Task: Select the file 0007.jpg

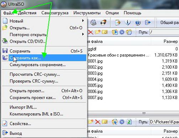Action: point(95,98)
